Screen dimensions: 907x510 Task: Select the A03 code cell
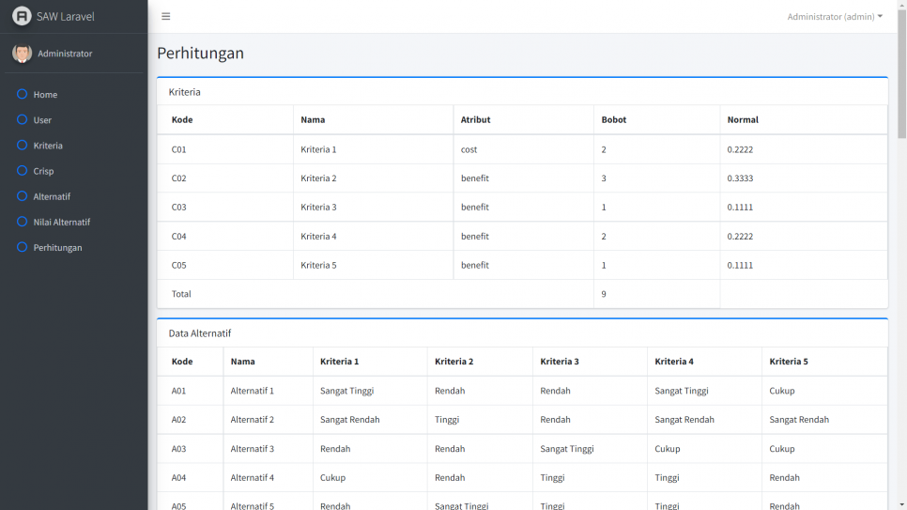[178, 449]
